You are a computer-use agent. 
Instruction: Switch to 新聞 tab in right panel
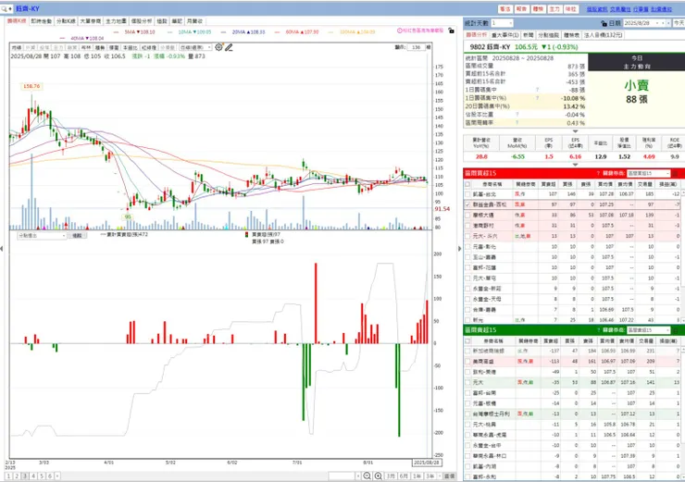pos(529,35)
